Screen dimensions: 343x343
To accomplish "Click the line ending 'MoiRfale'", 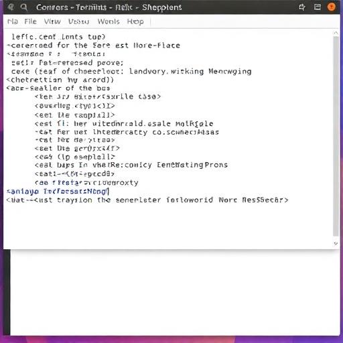I will (x=124, y=123).
